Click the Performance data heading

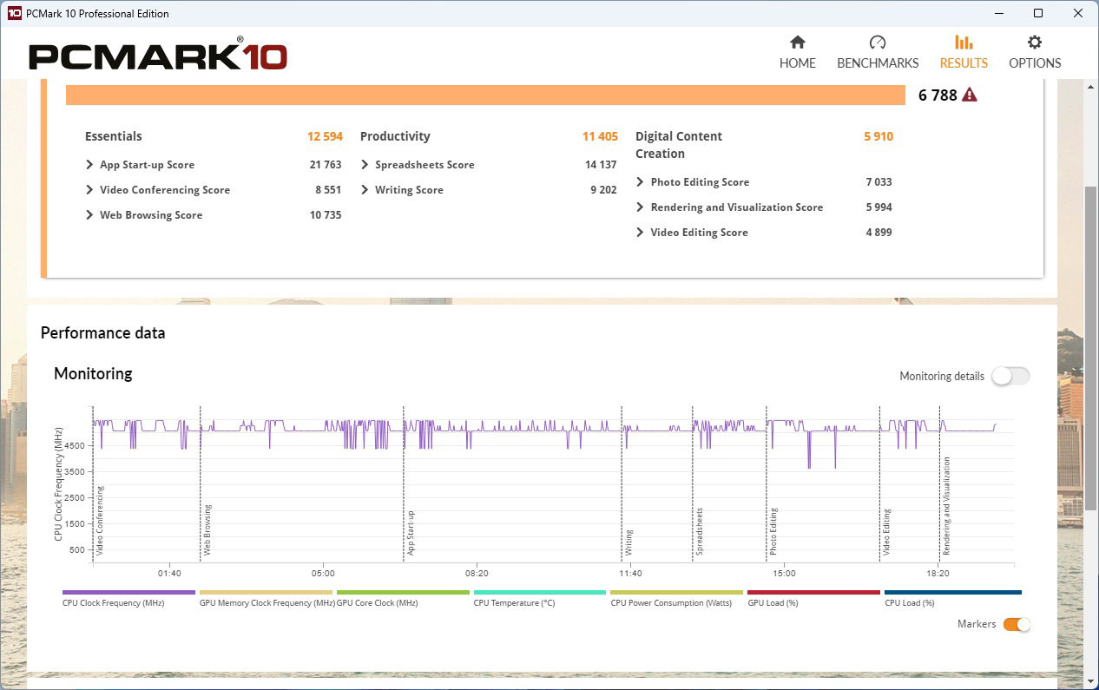(102, 333)
